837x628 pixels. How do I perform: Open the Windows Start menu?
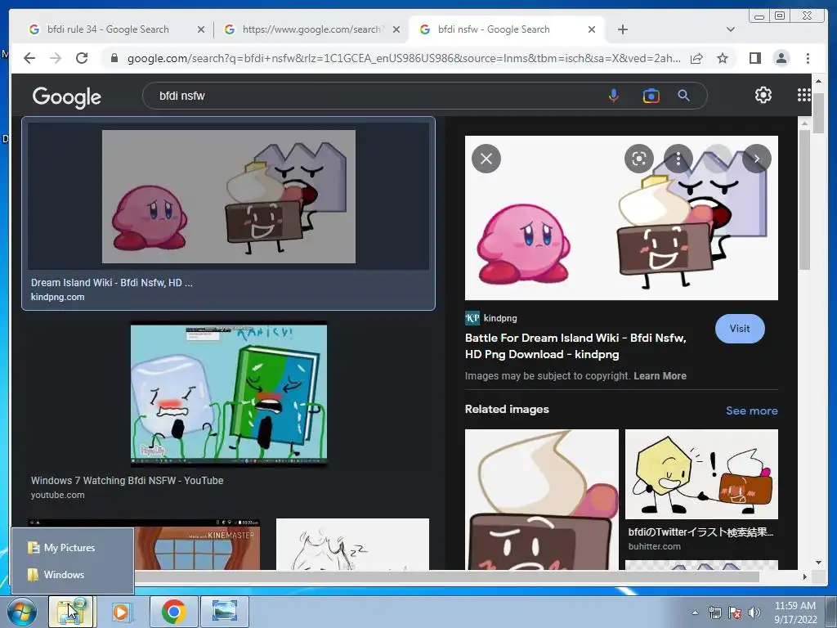(21, 612)
